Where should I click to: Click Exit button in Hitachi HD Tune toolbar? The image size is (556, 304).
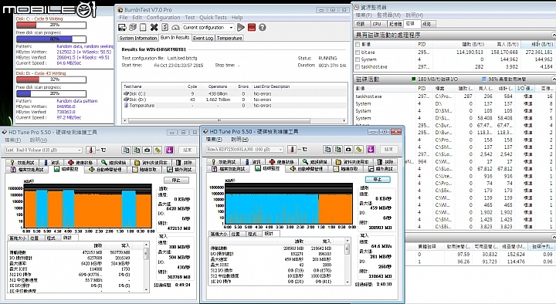click(388, 149)
